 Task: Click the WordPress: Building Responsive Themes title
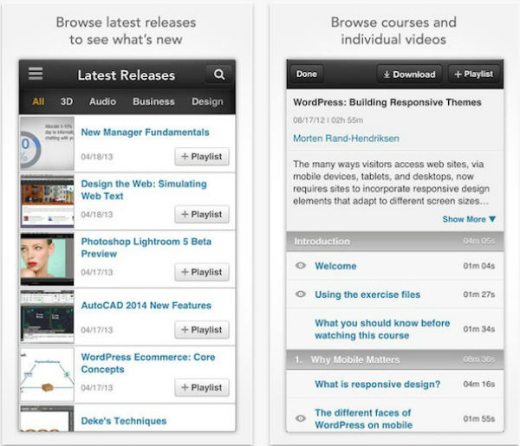tap(387, 102)
